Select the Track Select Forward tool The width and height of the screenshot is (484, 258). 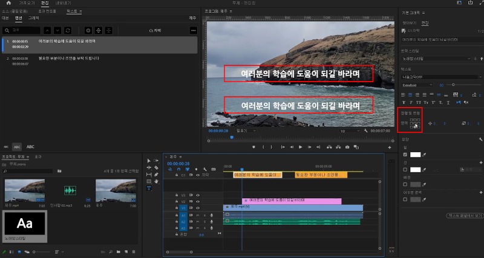click(156, 161)
